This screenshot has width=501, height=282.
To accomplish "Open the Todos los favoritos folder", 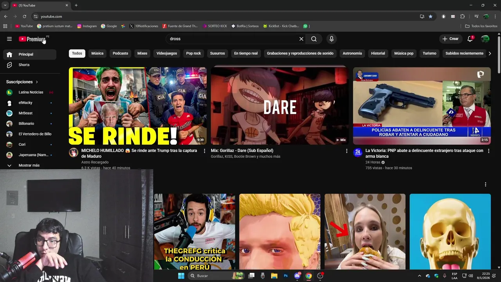I will 481,26.
